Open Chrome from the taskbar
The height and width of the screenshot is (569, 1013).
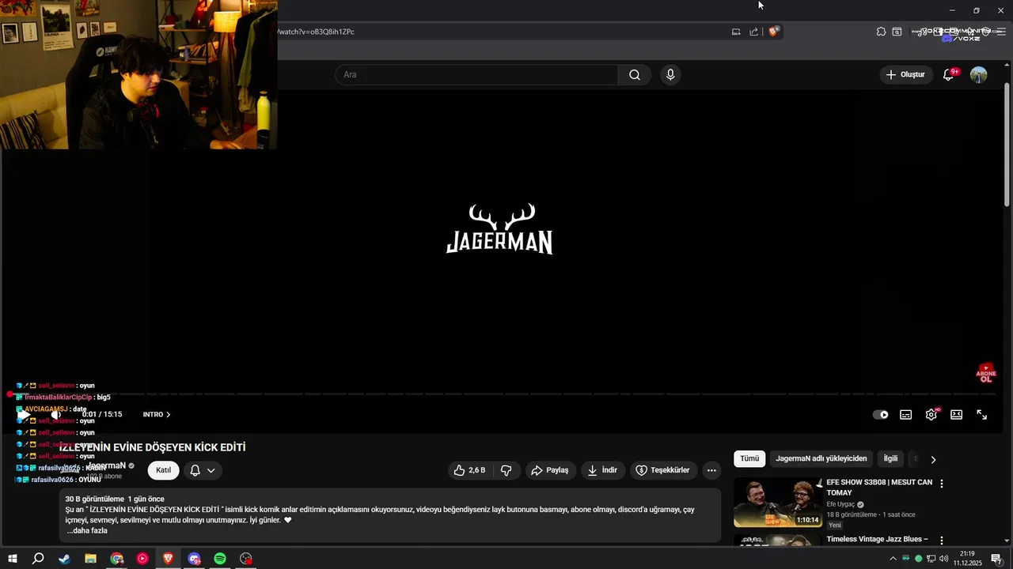(116, 559)
